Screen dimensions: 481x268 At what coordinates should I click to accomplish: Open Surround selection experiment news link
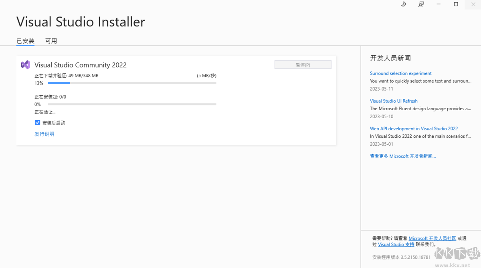(x=400, y=73)
